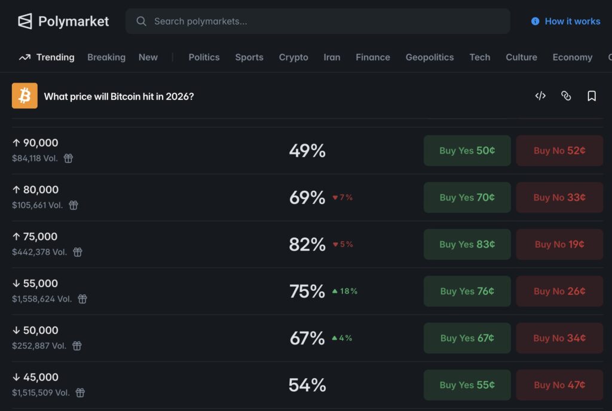Image resolution: width=612 pixels, height=411 pixels.
Task: Open the Politics category tab
Action: click(x=204, y=57)
